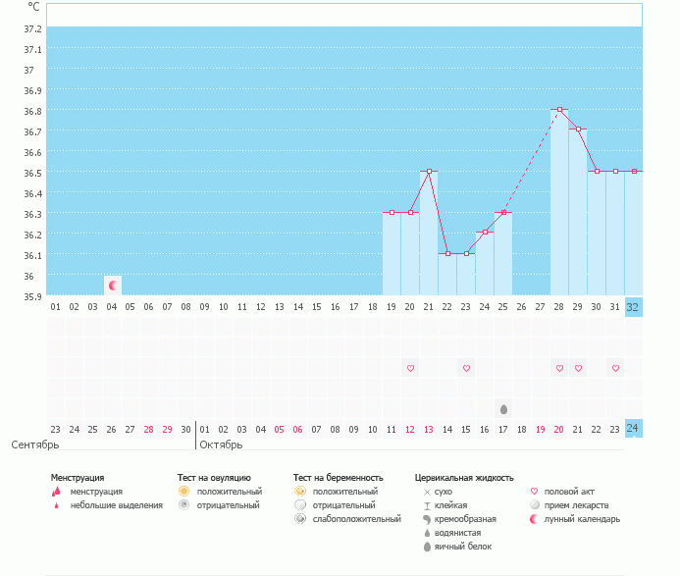The height and width of the screenshot is (576, 680).
Task: Click the Цервикальная жидкость legend heading
Action: (464, 477)
